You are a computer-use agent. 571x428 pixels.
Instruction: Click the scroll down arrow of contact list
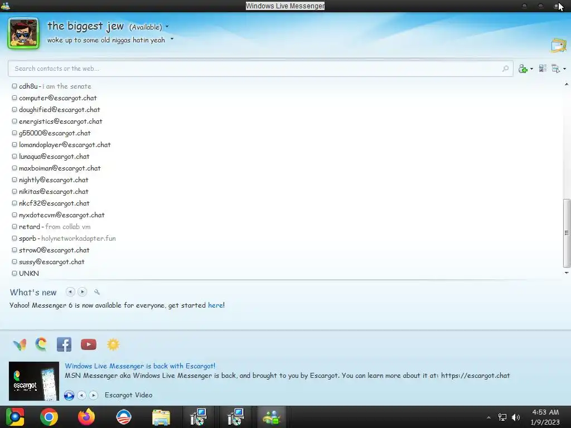(567, 273)
